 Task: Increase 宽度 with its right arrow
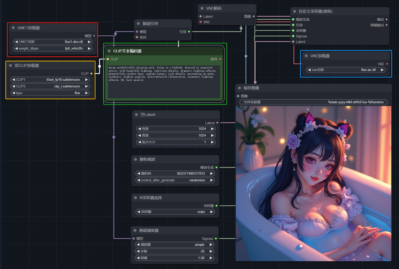click(212, 129)
